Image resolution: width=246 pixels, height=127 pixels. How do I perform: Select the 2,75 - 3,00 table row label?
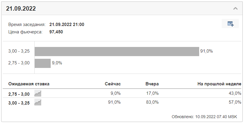click(19, 94)
